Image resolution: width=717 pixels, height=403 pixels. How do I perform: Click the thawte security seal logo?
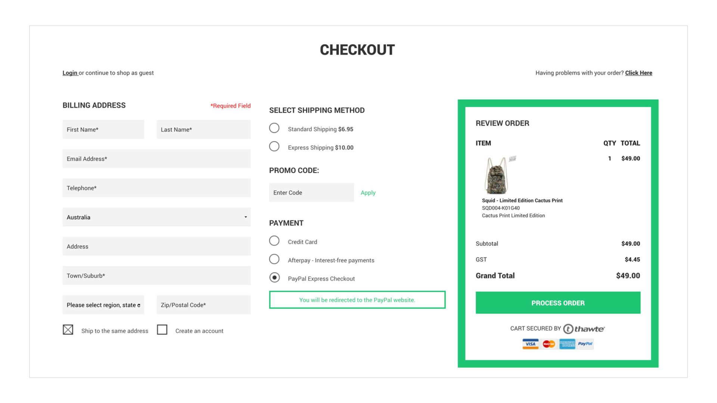[584, 329]
